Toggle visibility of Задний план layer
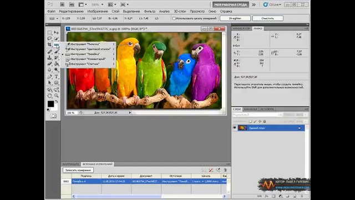This screenshot has height=200, width=355. click(235, 128)
